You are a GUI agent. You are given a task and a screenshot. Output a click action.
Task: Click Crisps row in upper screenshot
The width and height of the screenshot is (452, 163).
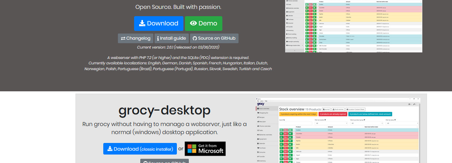point(363,42)
